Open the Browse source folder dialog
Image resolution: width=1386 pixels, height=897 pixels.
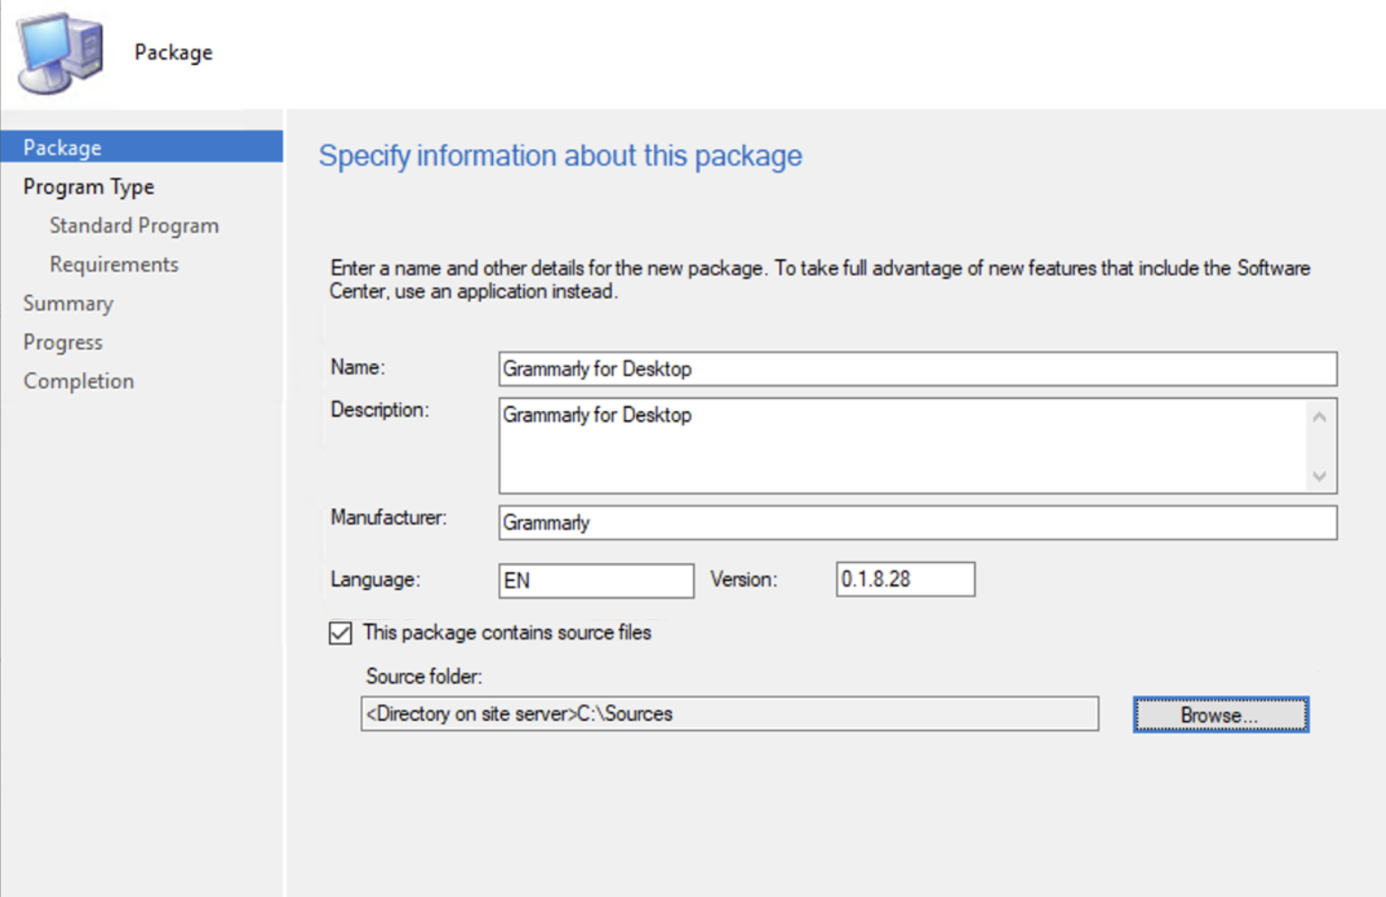pos(1221,715)
